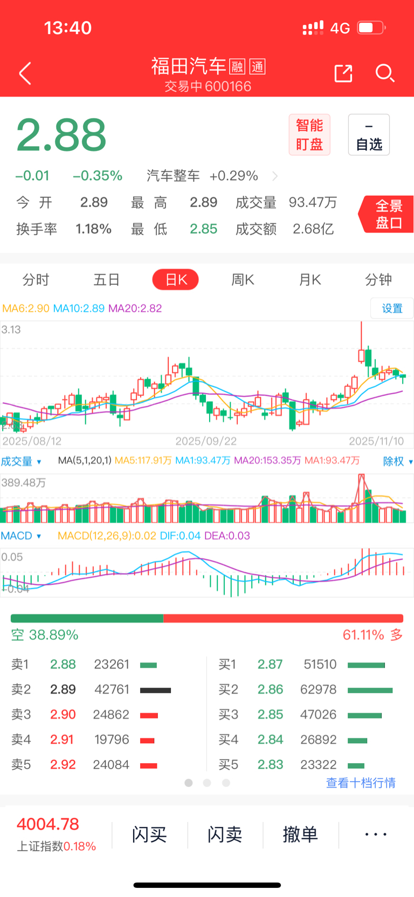Viewport: 414px width, 897px height.
Task: Expand the MACD indicator dropdown
Action: 20,536
